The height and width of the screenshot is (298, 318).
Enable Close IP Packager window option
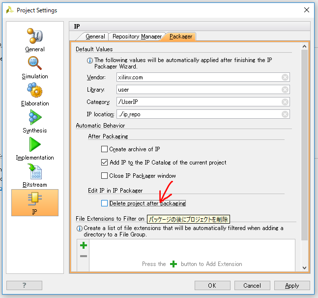pyautogui.click(x=104, y=176)
